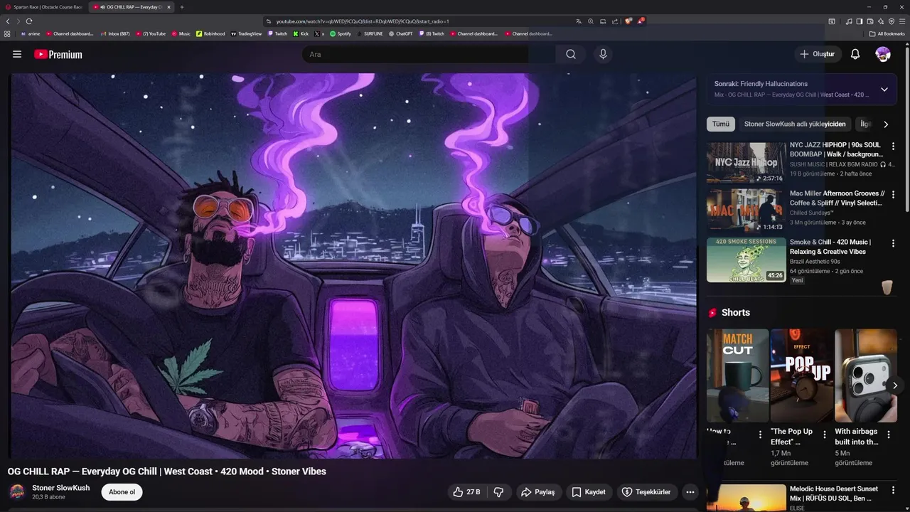The width and height of the screenshot is (910, 512).
Task: Open the notifications bell
Action: tap(855, 54)
